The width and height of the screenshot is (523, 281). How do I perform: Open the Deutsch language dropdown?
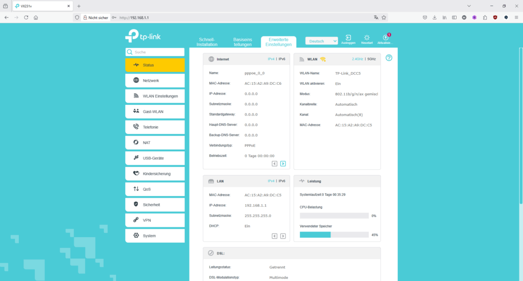tap(322, 41)
